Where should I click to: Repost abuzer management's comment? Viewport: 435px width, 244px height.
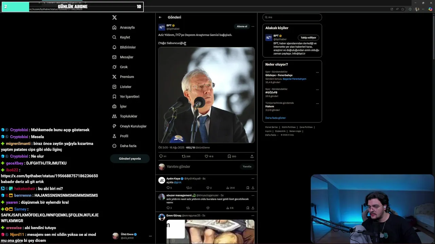coord(188,208)
